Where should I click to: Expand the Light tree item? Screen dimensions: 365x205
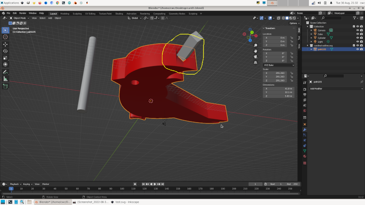click(x=312, y=41)
